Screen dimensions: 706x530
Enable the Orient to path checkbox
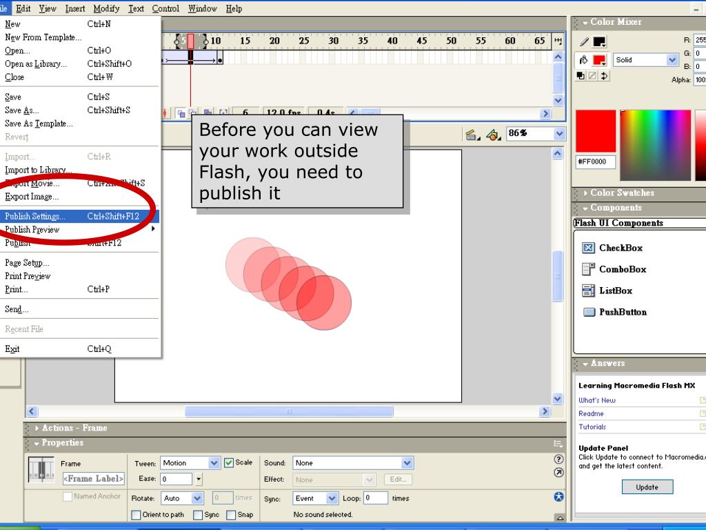tap(137, 515)
